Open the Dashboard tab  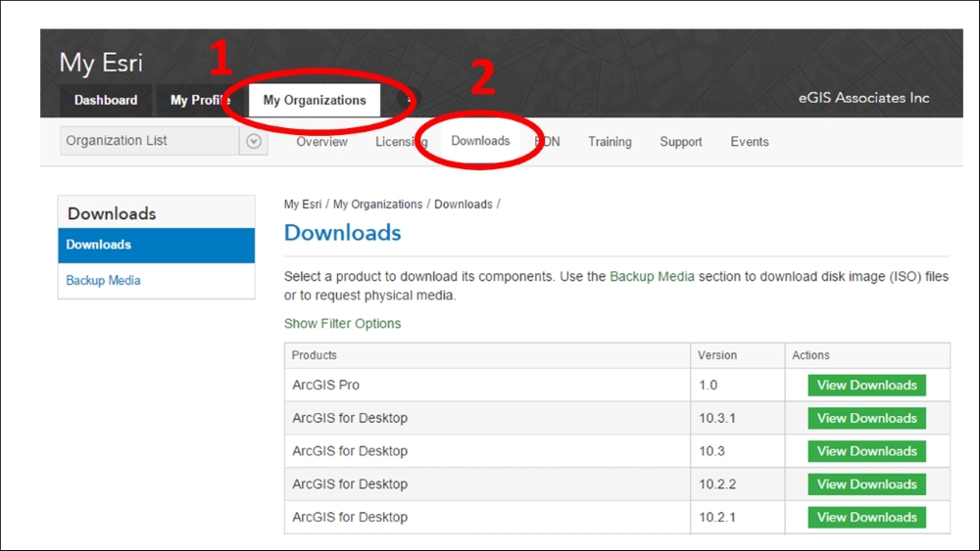coord(106,100)
